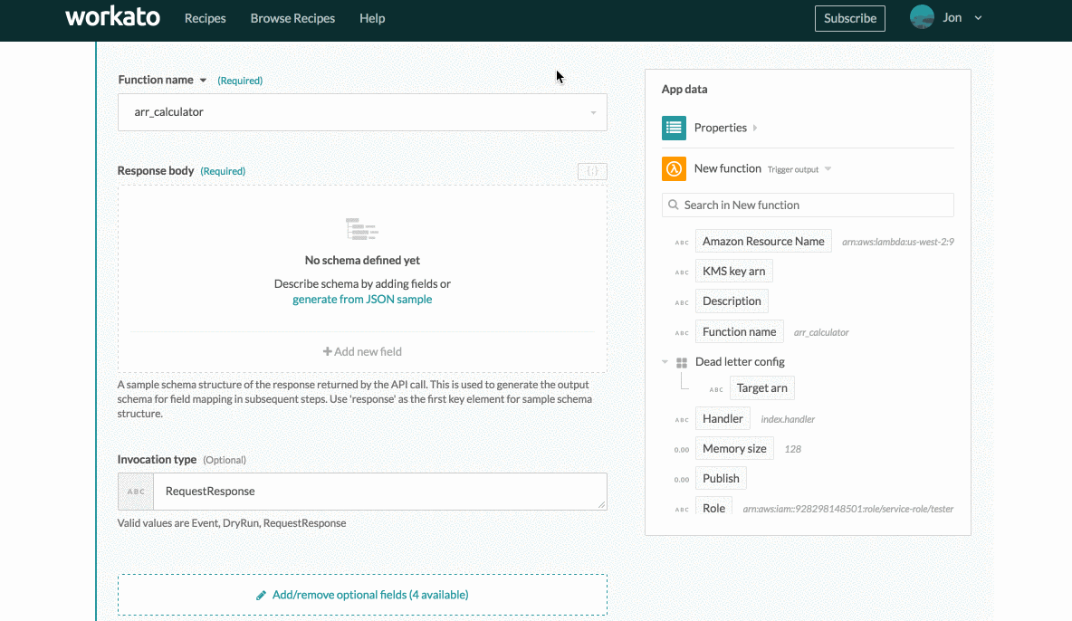Click the orange AWS Lambda icon

[x=674, y=169]
